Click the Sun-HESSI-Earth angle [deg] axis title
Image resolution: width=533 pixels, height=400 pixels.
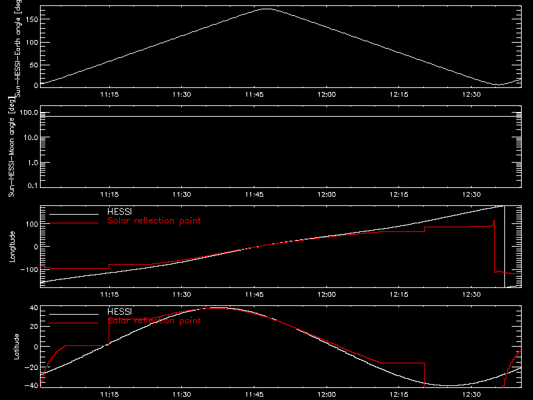coord(18,49)
